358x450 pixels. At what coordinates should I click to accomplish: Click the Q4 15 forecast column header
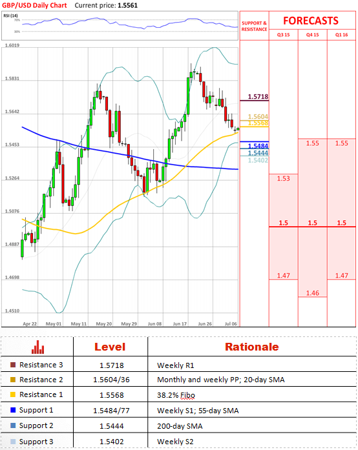tap(312, 35)
